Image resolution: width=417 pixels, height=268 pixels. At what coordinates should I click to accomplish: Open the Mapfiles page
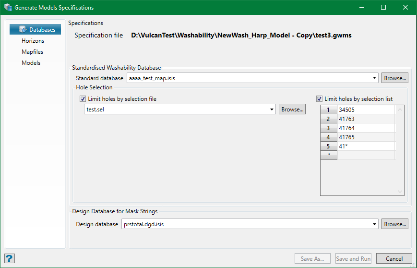point(32,52)
